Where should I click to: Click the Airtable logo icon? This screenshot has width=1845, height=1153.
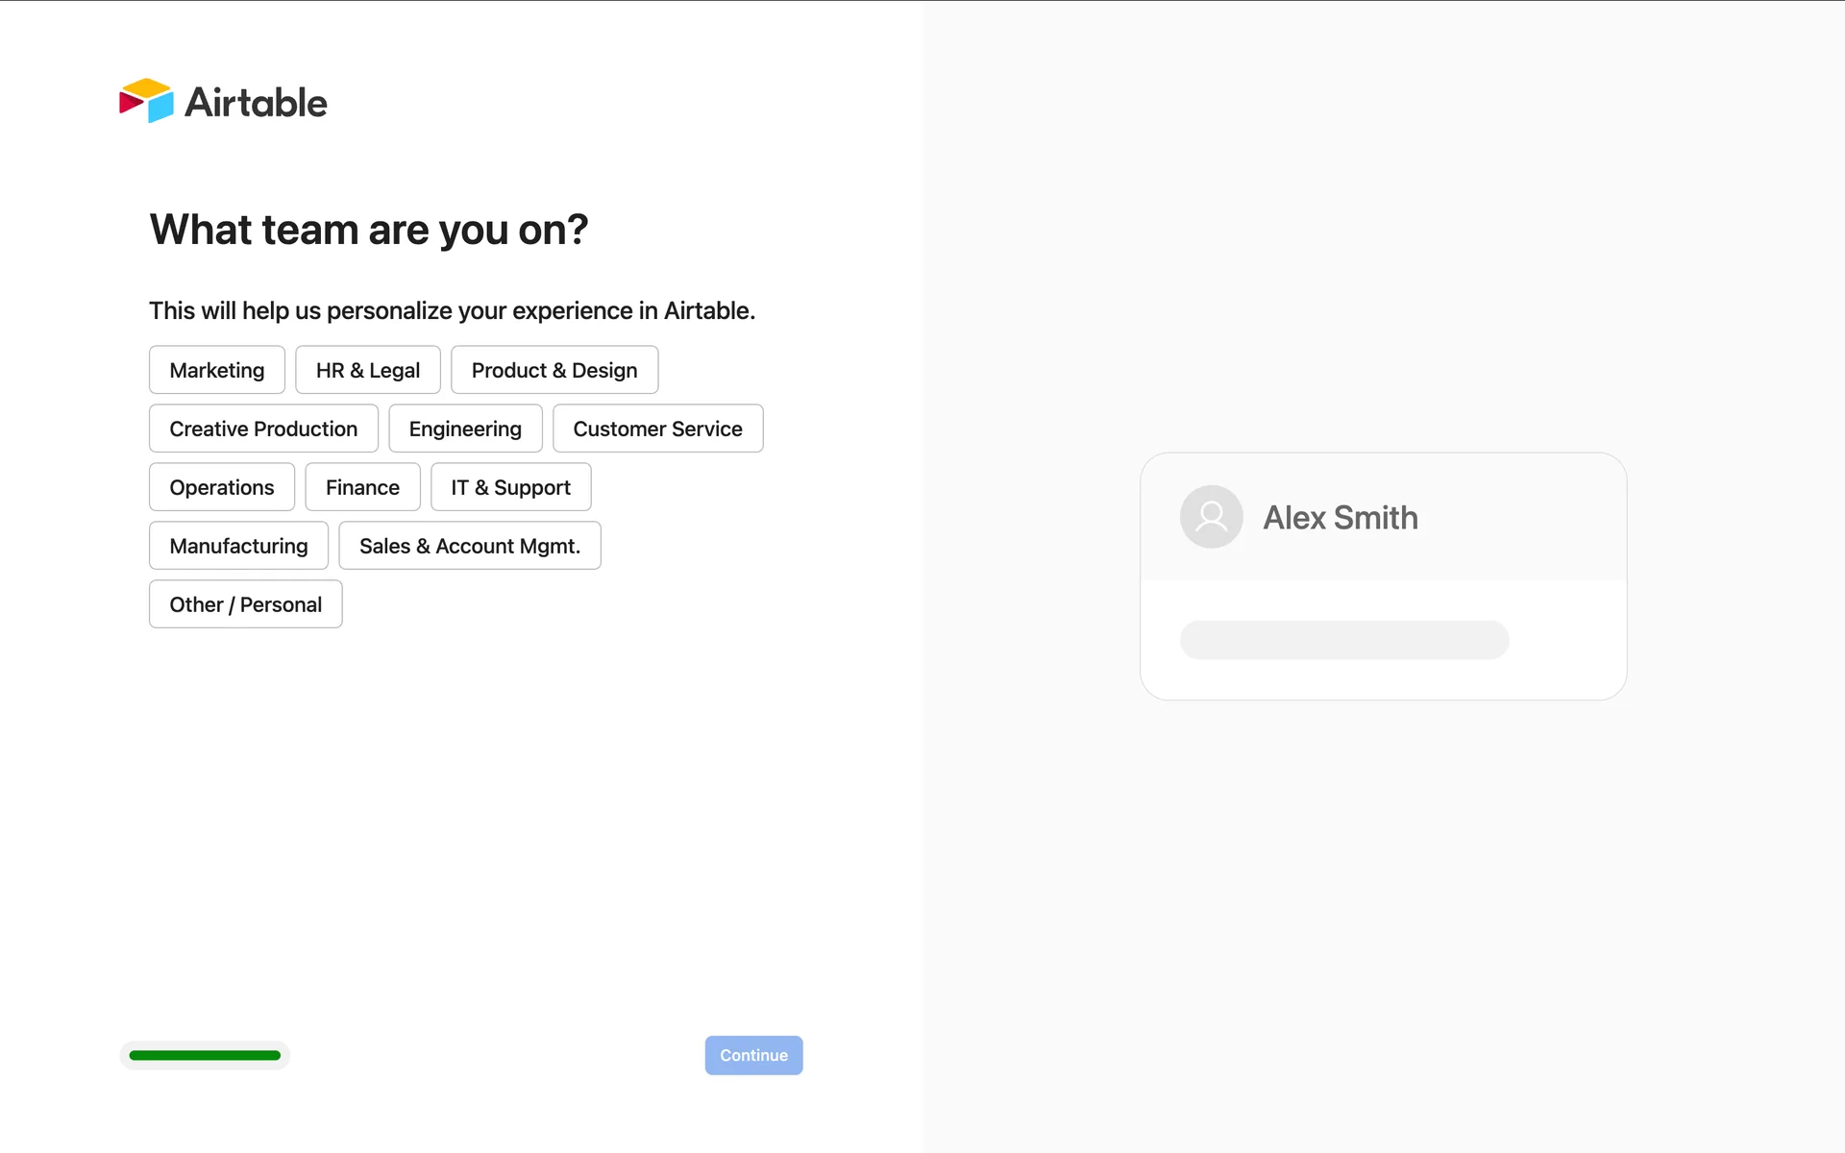pyautogui.click(x=146, y=101)
